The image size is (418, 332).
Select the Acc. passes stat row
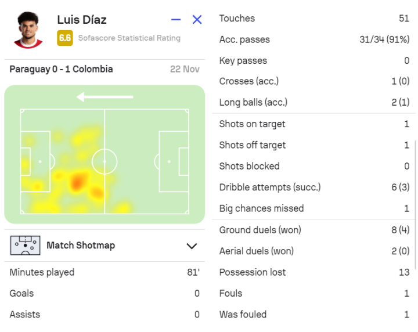click(313, 40)
